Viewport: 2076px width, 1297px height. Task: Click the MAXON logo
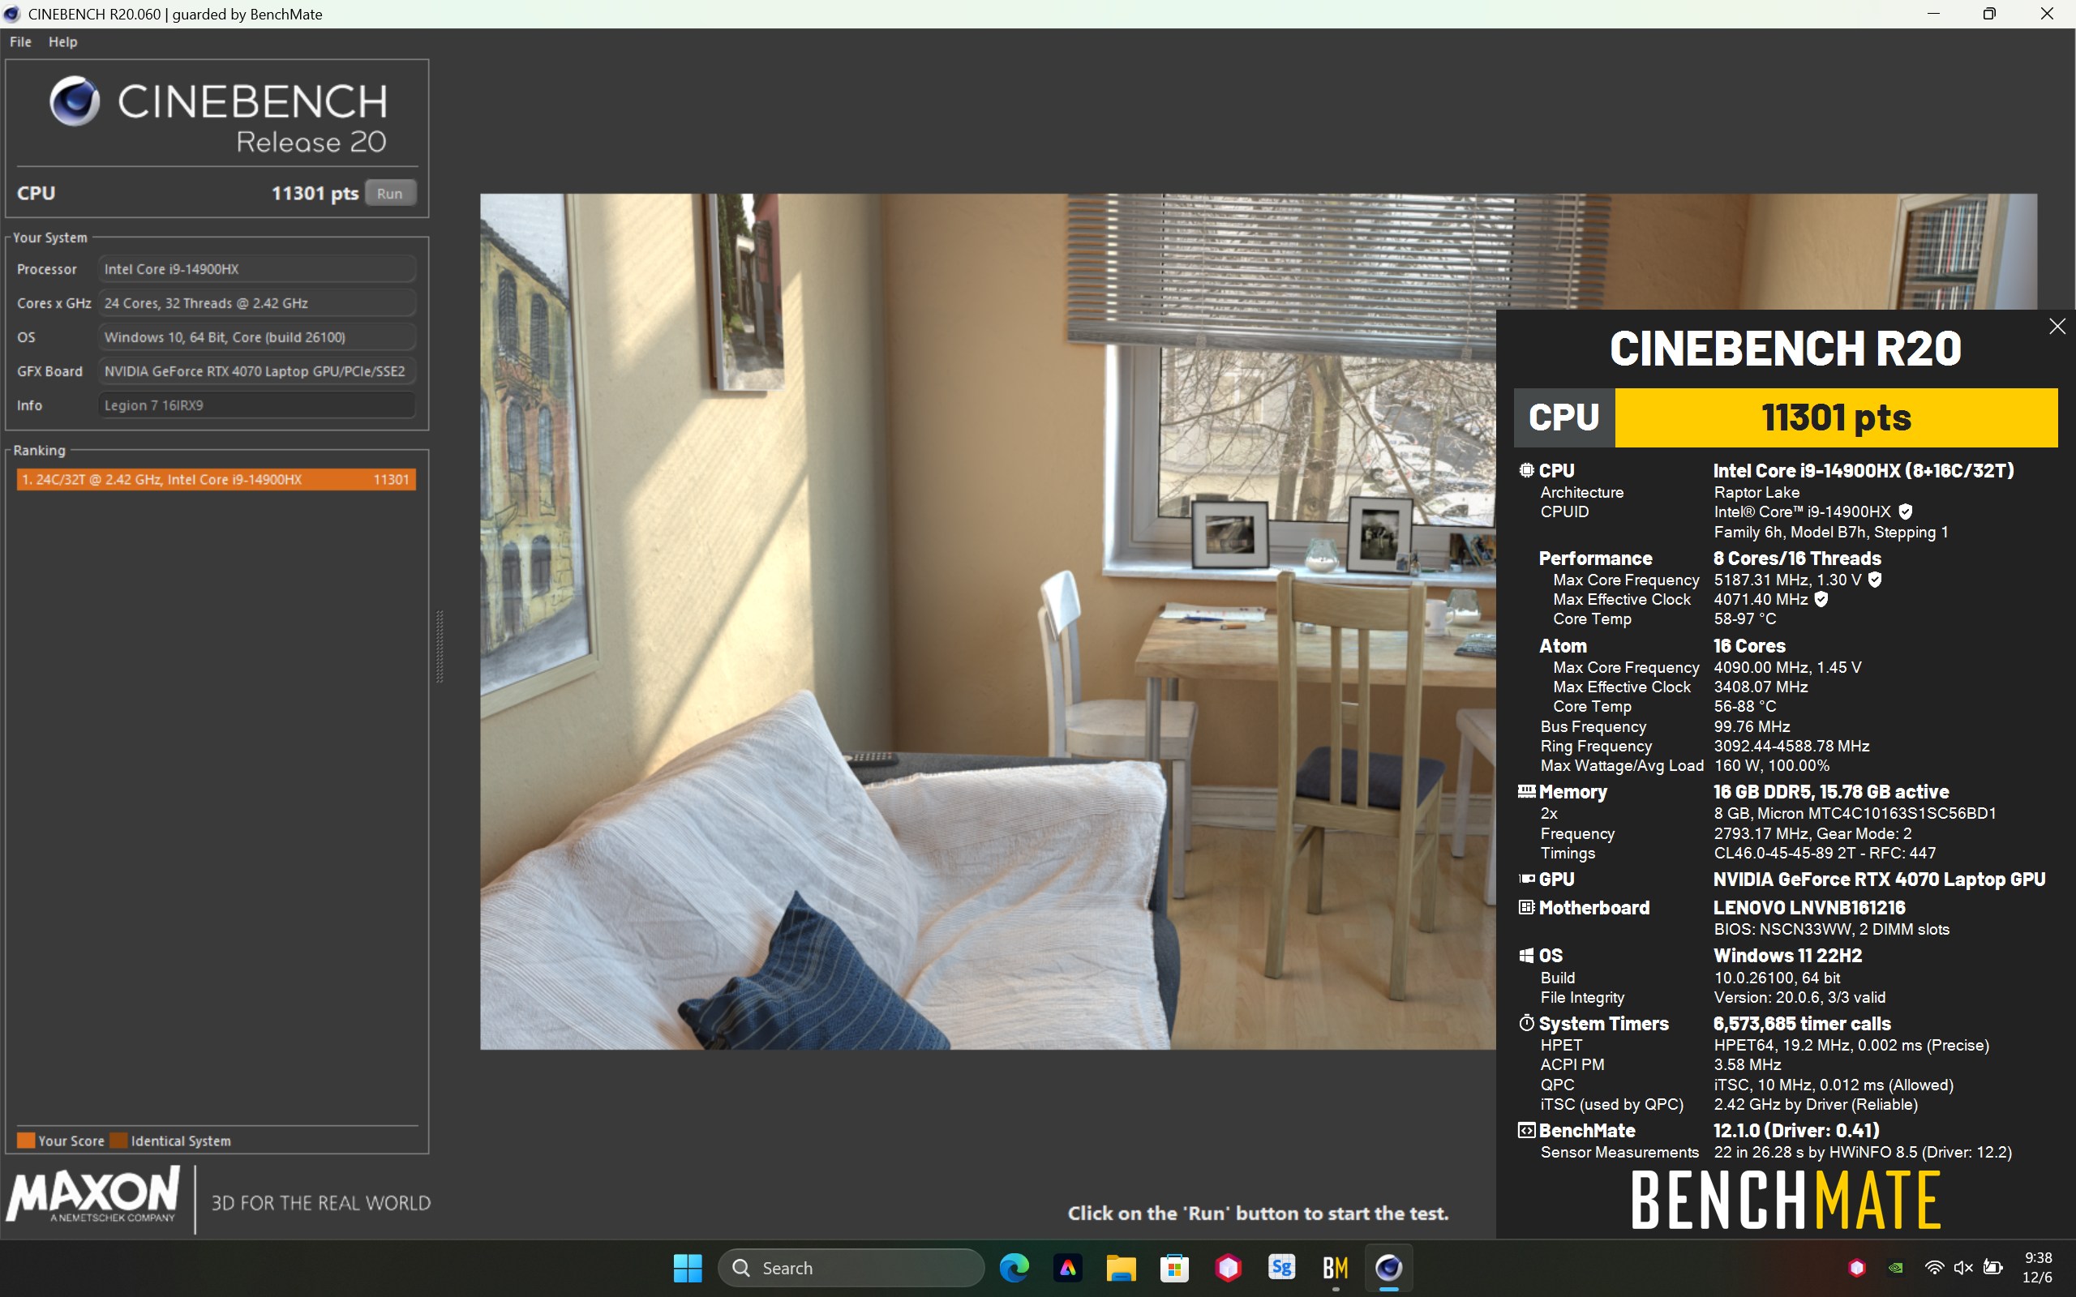[92, 1194]
